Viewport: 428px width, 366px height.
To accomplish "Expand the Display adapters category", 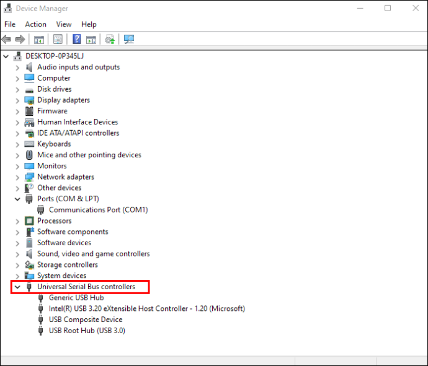I will tap(17, 100).
